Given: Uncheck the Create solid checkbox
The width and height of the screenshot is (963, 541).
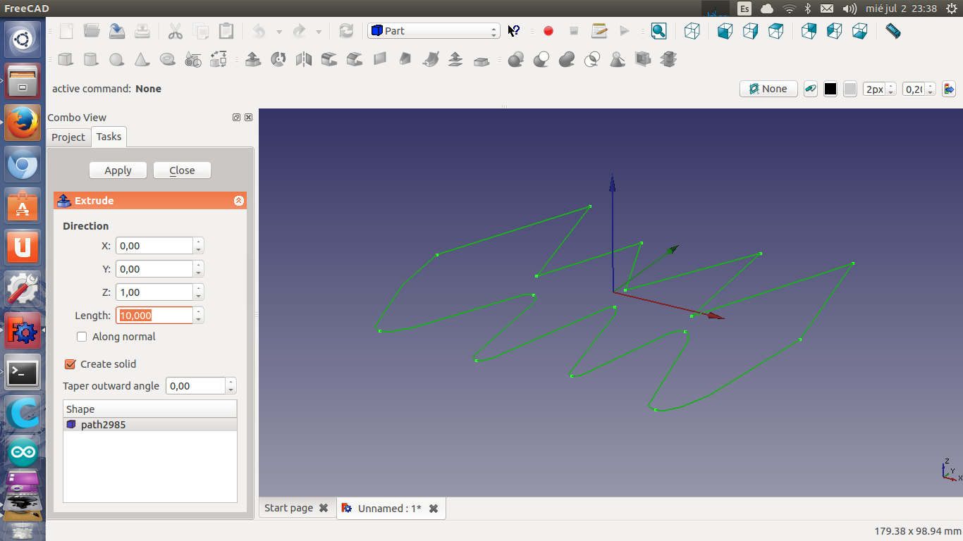Looking at the screenshot, I should tap(70, 364).
